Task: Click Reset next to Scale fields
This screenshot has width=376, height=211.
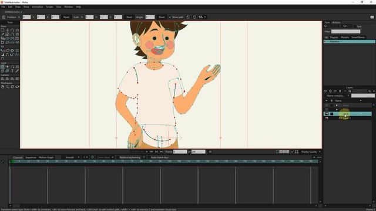Action: click(x=129, y=17)
